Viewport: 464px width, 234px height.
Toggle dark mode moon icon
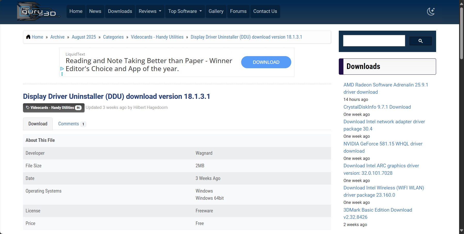click(431, 12)
